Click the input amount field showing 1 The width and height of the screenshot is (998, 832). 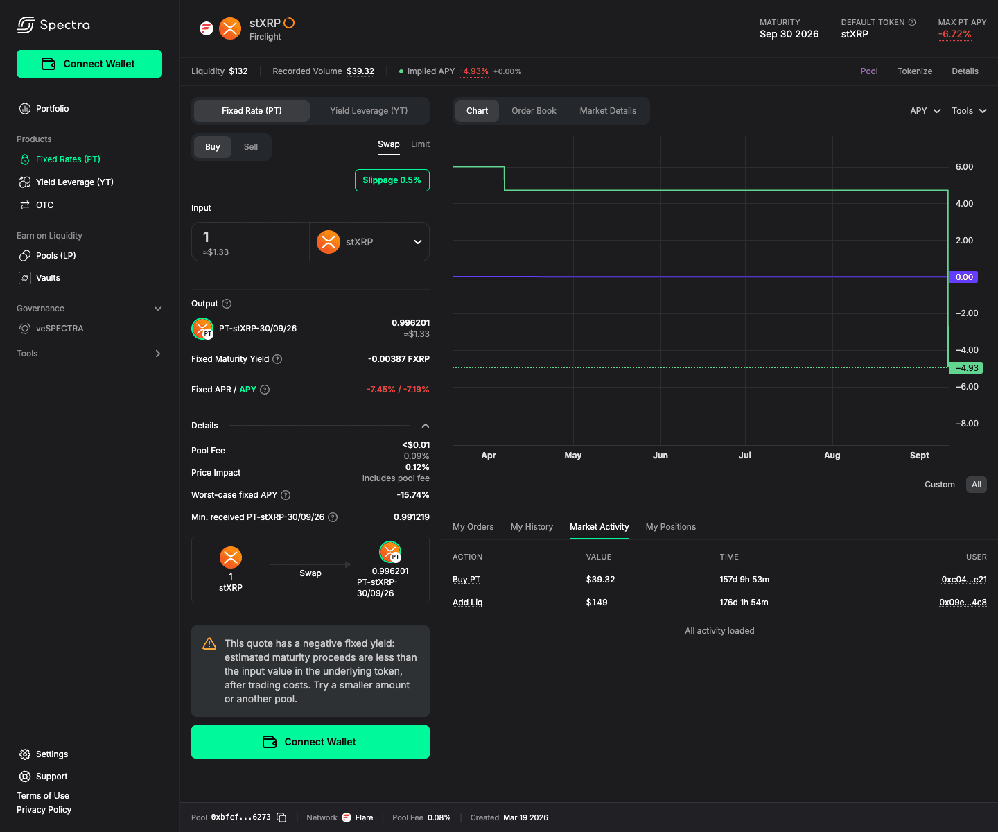[251, 242]
